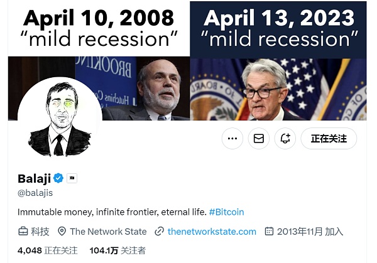
Task: Turn on notifications with the bell icon
Action: coord(285,139)
